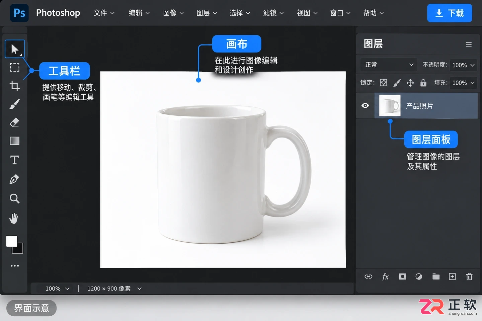Viewport: 482px width, 321px height.
Task: Click the white foreground color swatch
Action: 11,241
